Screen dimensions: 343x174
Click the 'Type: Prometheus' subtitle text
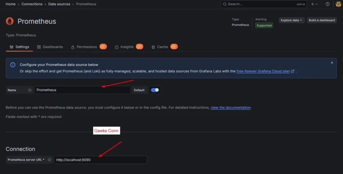[x=21, y=35]
